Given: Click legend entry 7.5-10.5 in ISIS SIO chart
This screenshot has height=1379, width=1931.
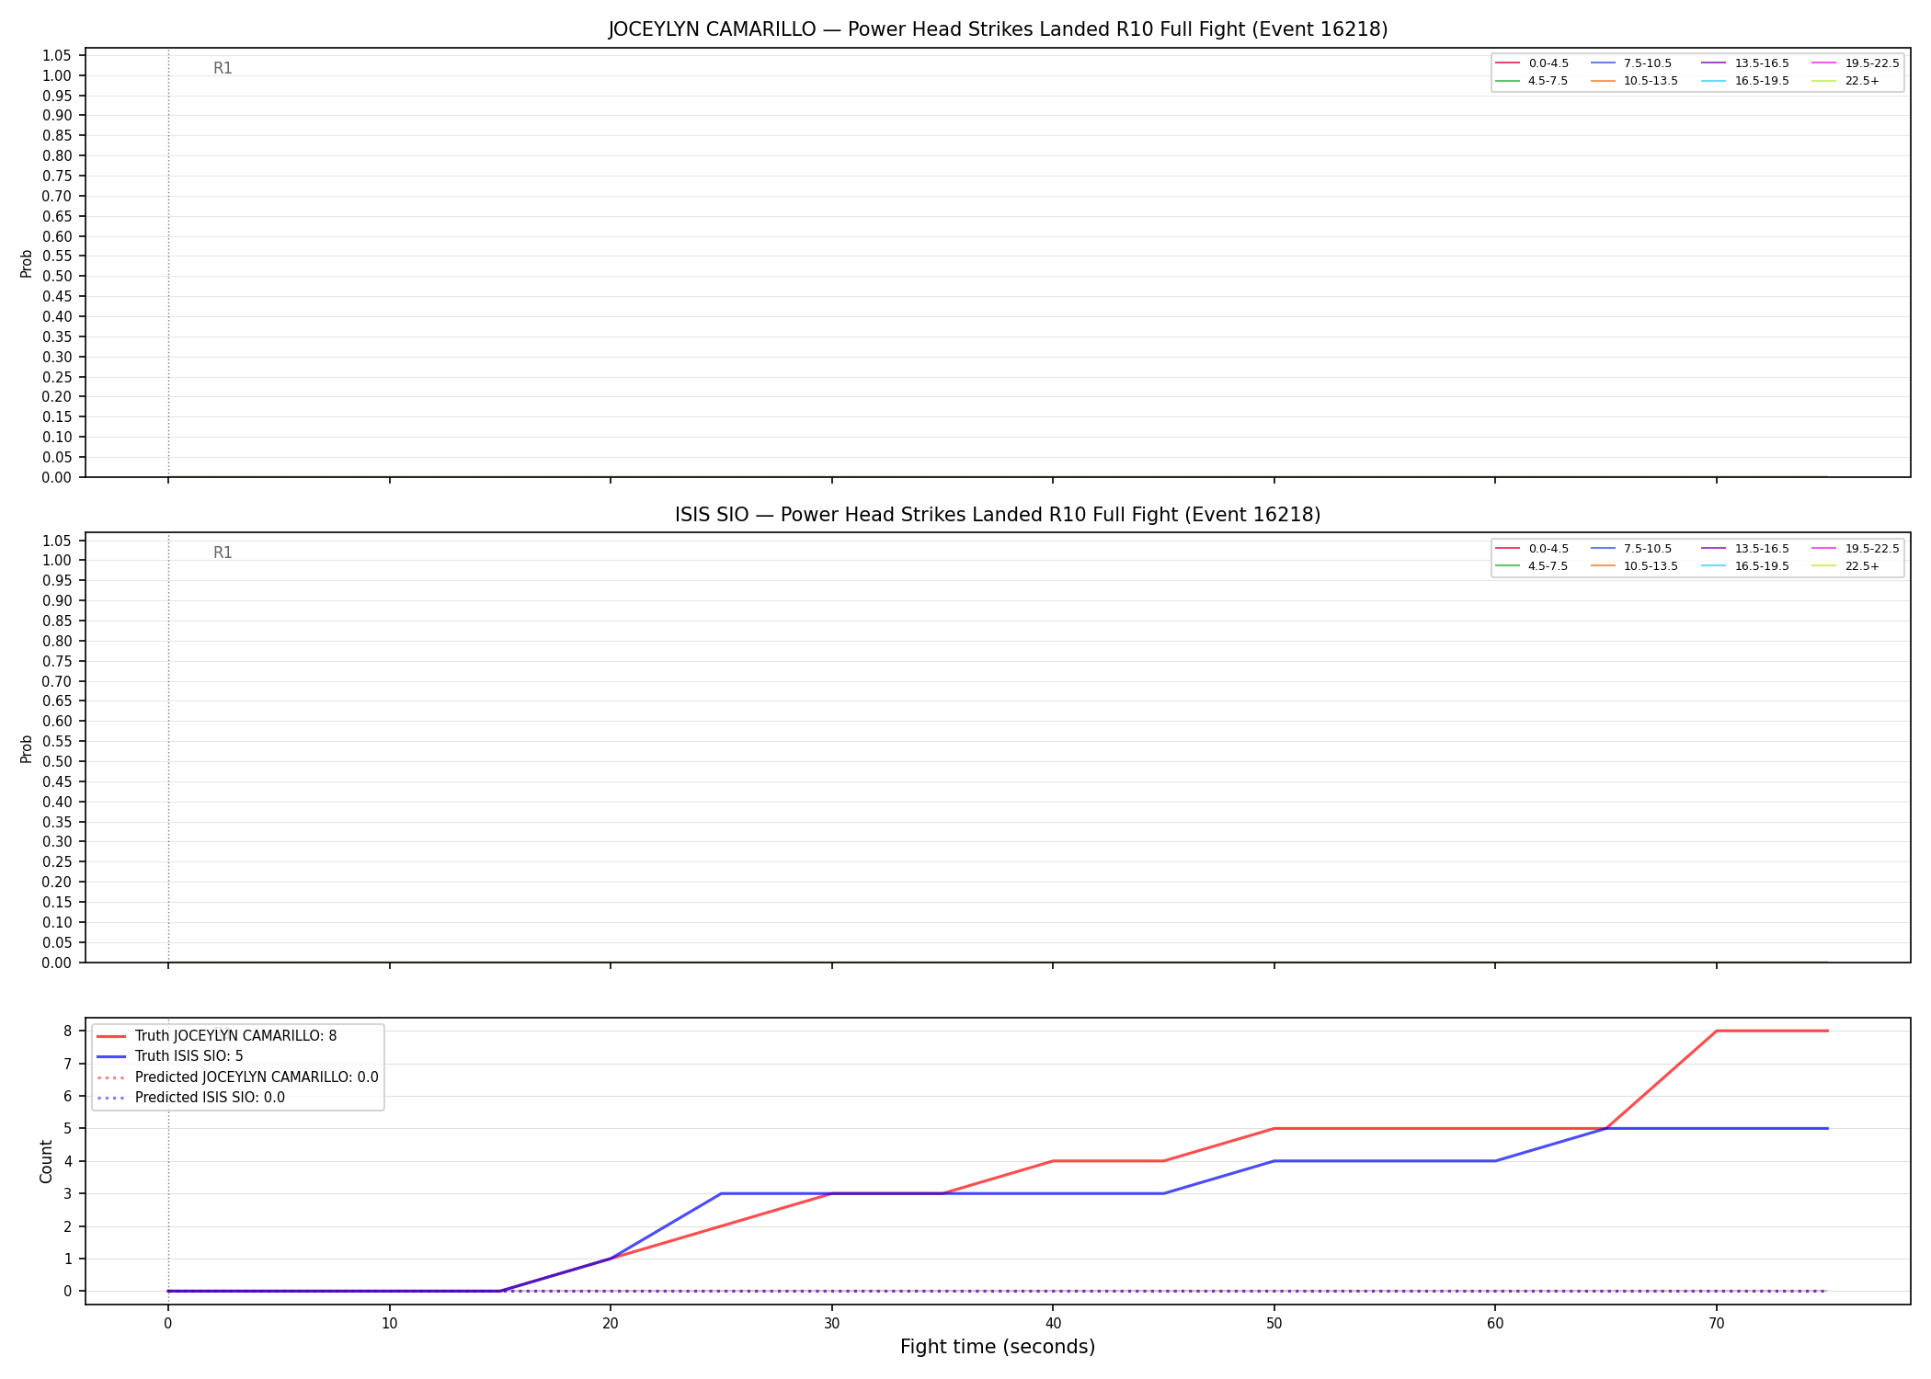Looking at the screenshot, I should (x=1630, y=549).
